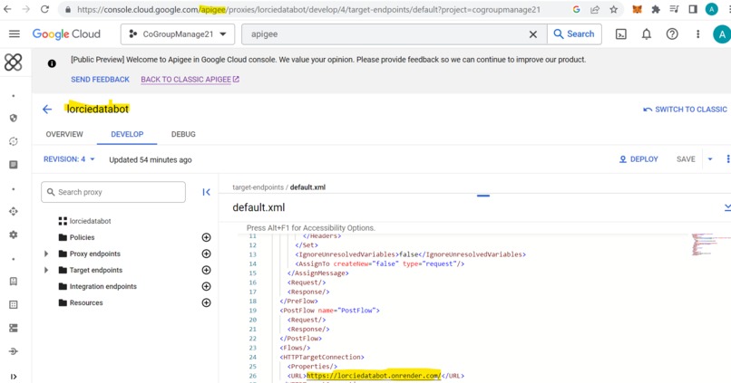
Task: Click the blue Search button
Action: coord(574,34)
